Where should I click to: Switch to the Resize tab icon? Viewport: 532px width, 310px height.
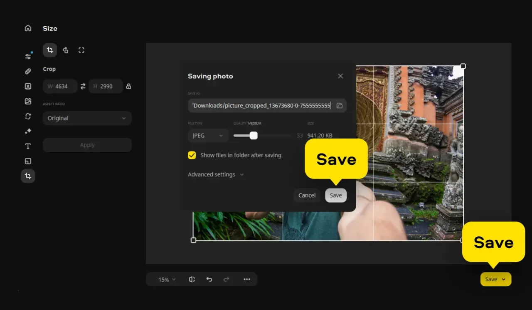tap(81, 50)
